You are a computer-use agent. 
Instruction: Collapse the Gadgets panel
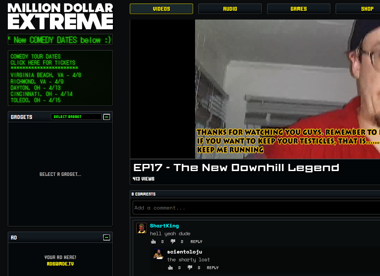pos(107,117)
